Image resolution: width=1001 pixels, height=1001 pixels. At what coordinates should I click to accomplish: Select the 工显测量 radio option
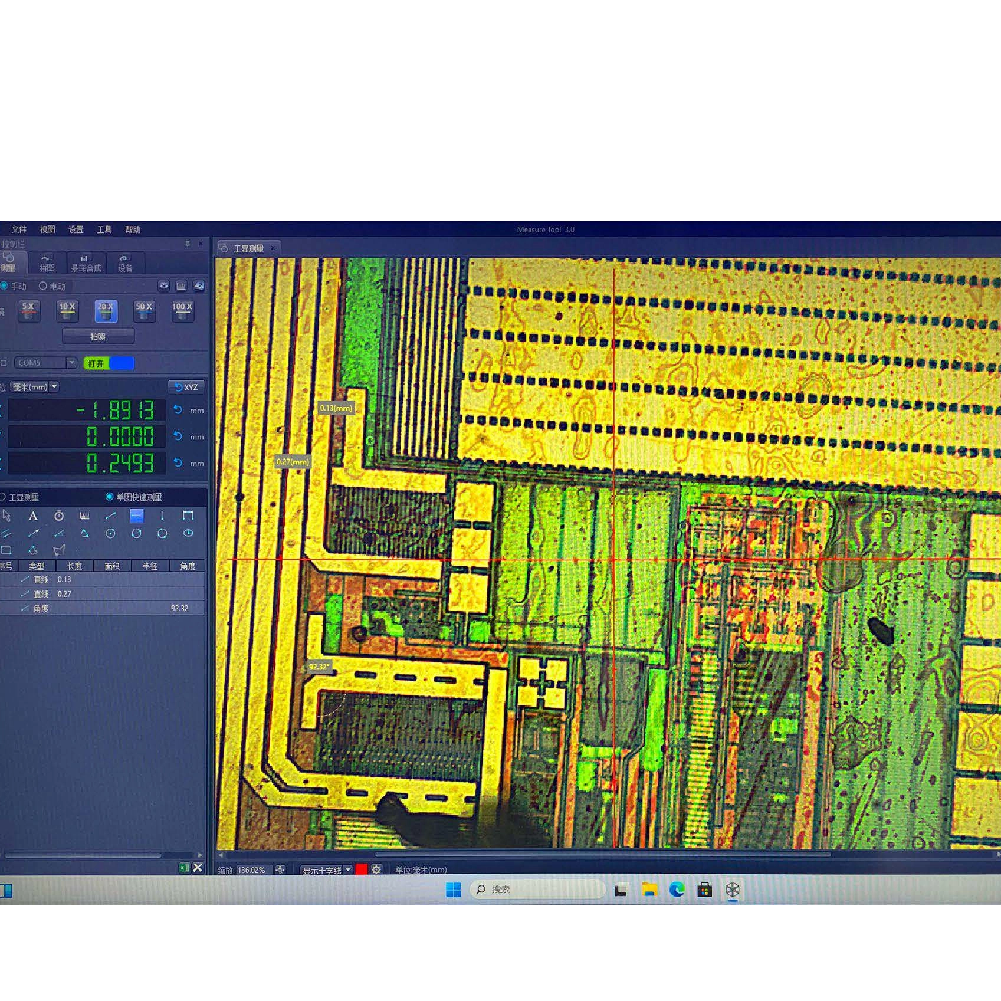pyautogui.click(x=4, y=497)
